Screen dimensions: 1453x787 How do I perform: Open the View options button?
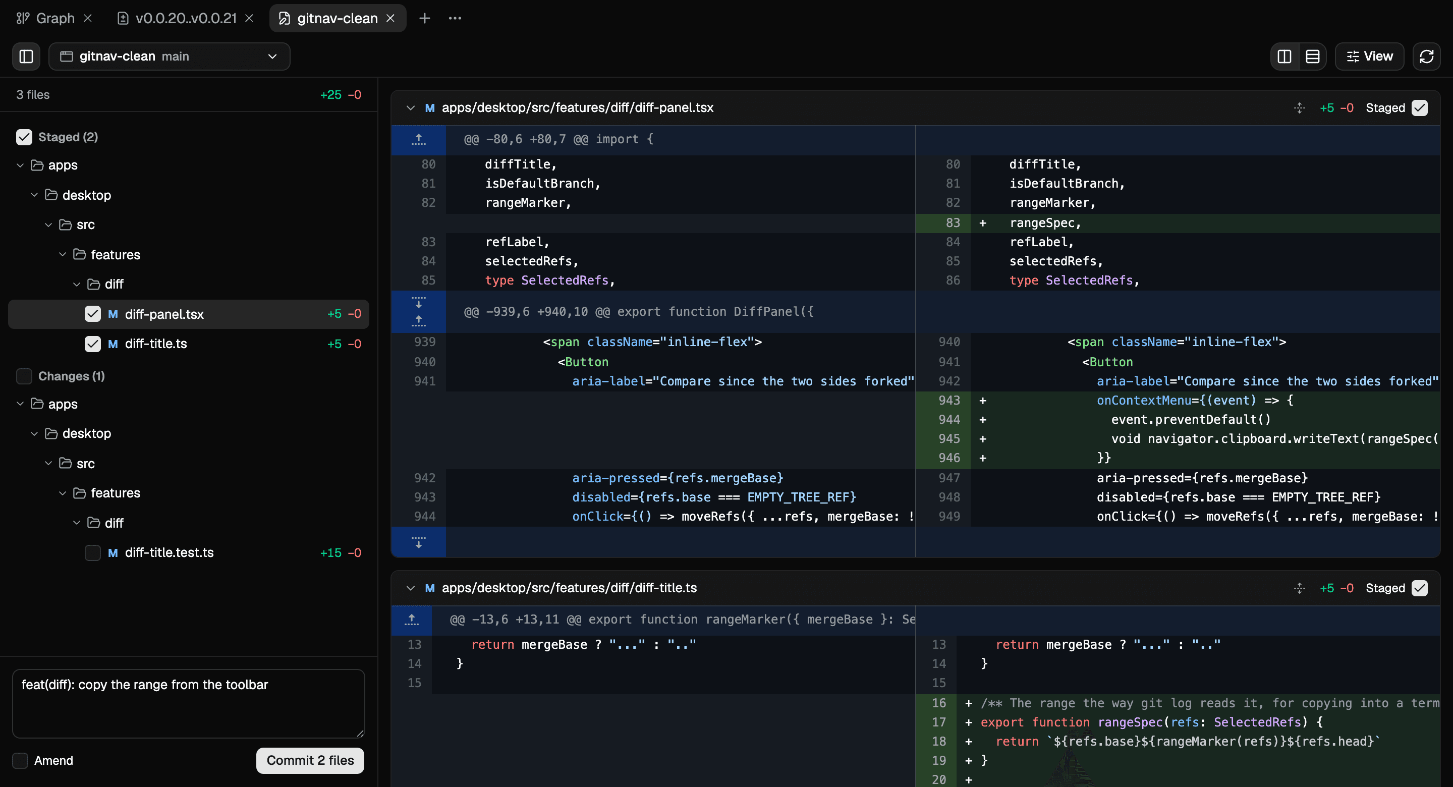click(x=1369, y=57)
